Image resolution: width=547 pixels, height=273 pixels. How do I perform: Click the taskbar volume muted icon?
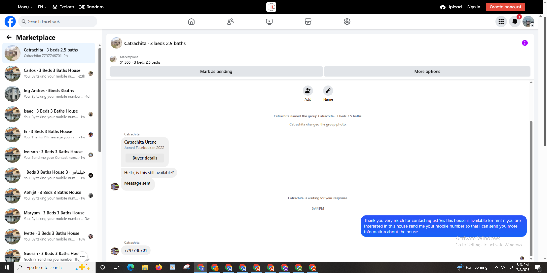(503, 267)
